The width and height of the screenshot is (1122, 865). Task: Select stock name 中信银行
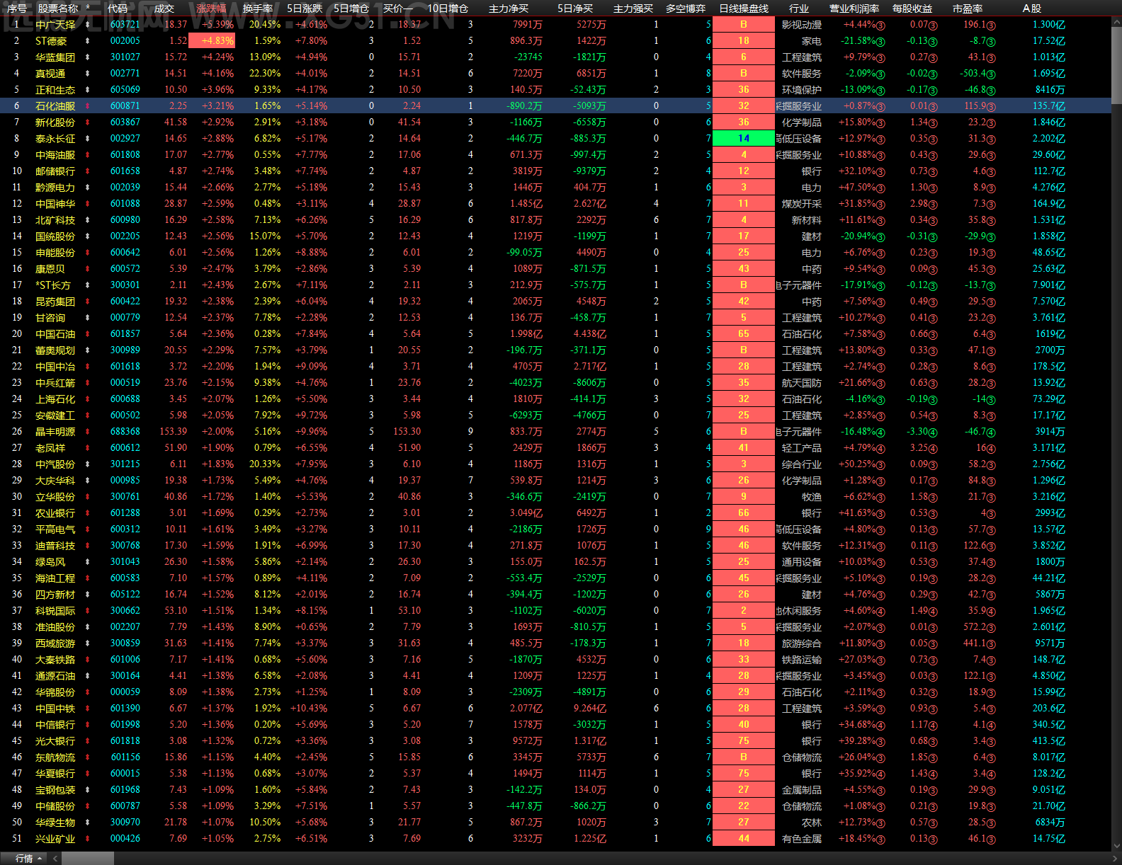(55, 725)
